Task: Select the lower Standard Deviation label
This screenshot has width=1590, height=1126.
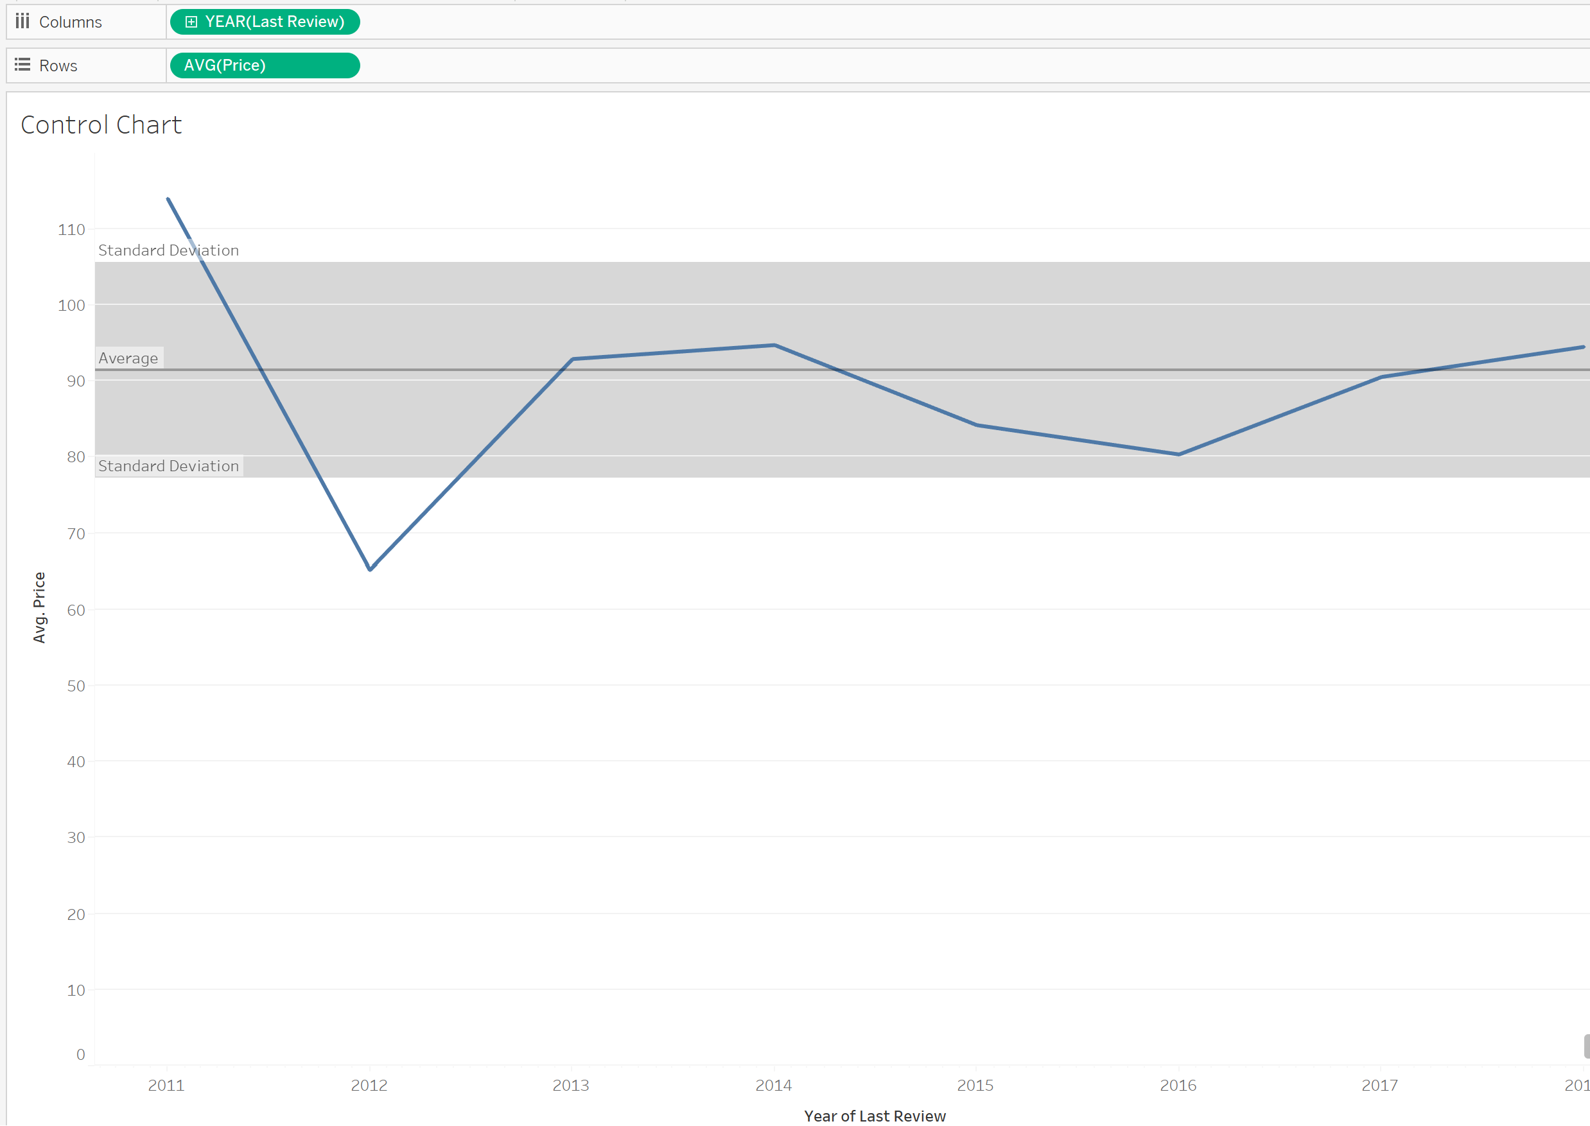Action: click(x=168, y=466)
